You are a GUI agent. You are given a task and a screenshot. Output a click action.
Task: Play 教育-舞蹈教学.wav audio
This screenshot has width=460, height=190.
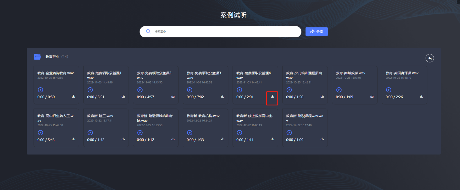point(339,90)
